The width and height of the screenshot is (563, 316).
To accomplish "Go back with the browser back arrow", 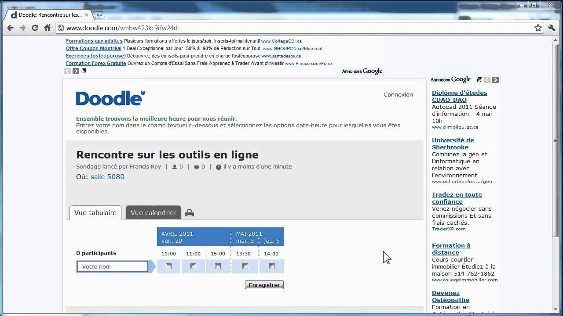I will click(x=10, y=28).
